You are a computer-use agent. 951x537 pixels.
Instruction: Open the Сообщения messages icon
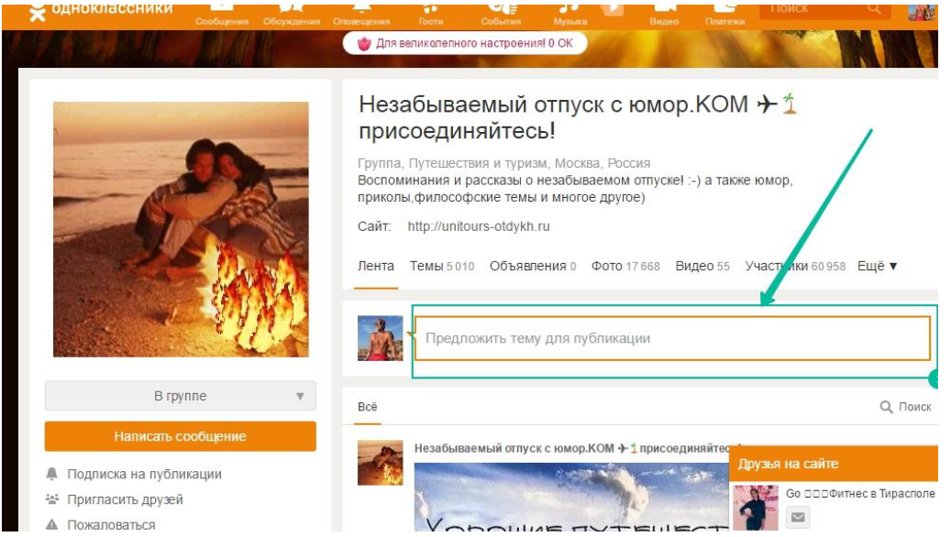click(x=221, y=15)
